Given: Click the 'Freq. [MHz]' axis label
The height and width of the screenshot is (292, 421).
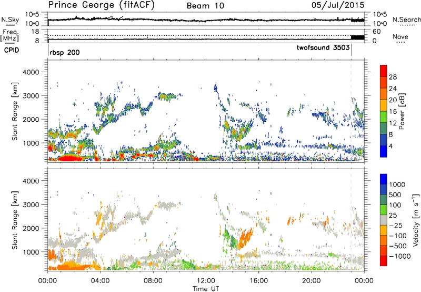Looking at the screenshot, I should click(x=9, y=35).
